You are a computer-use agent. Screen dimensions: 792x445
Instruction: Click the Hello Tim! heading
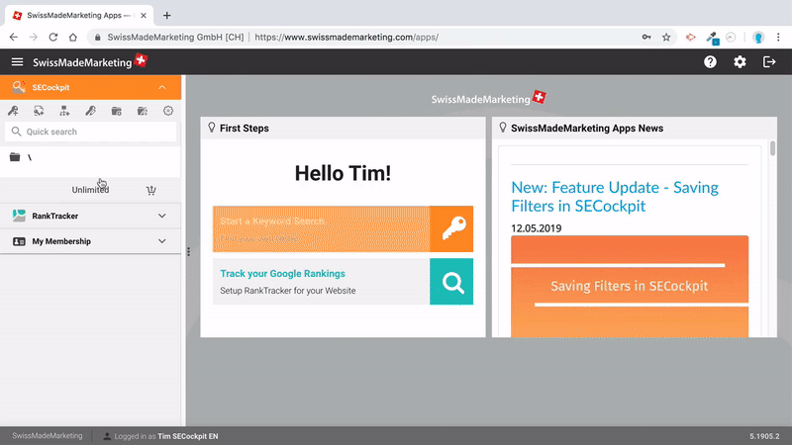(x=343, y=173)
